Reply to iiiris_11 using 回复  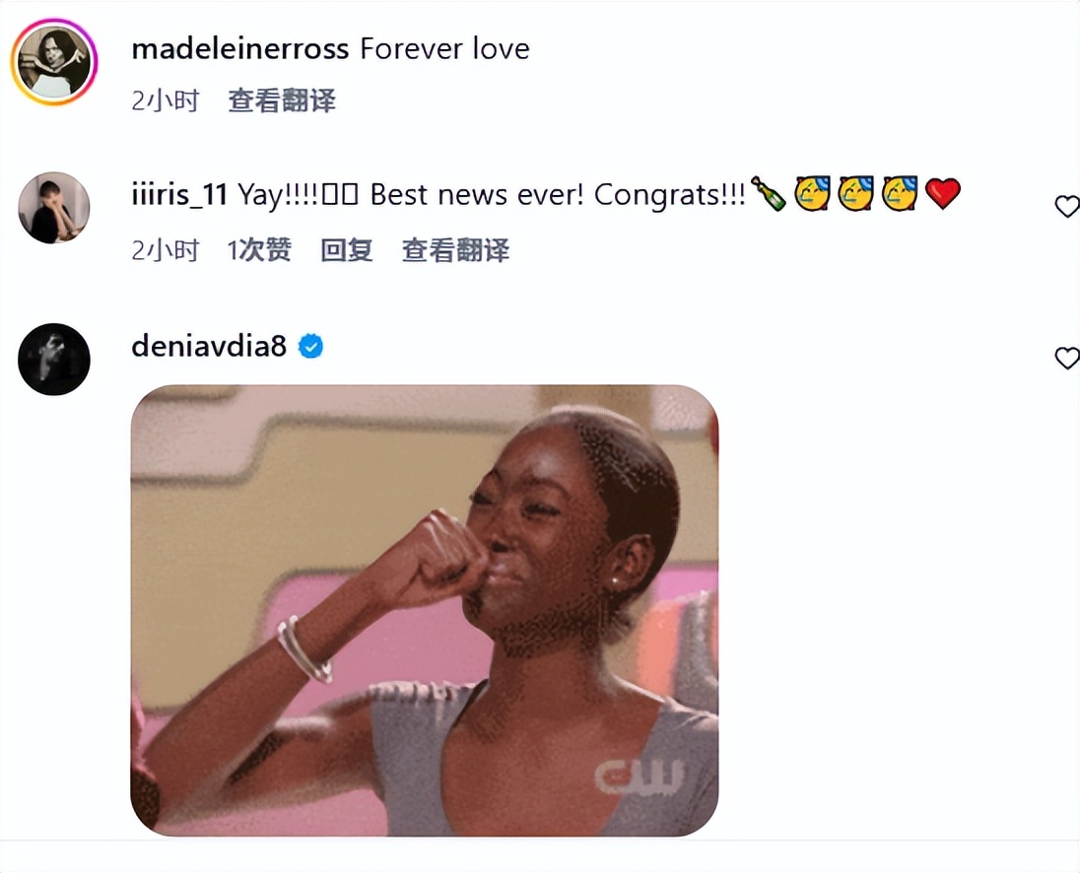347,250
